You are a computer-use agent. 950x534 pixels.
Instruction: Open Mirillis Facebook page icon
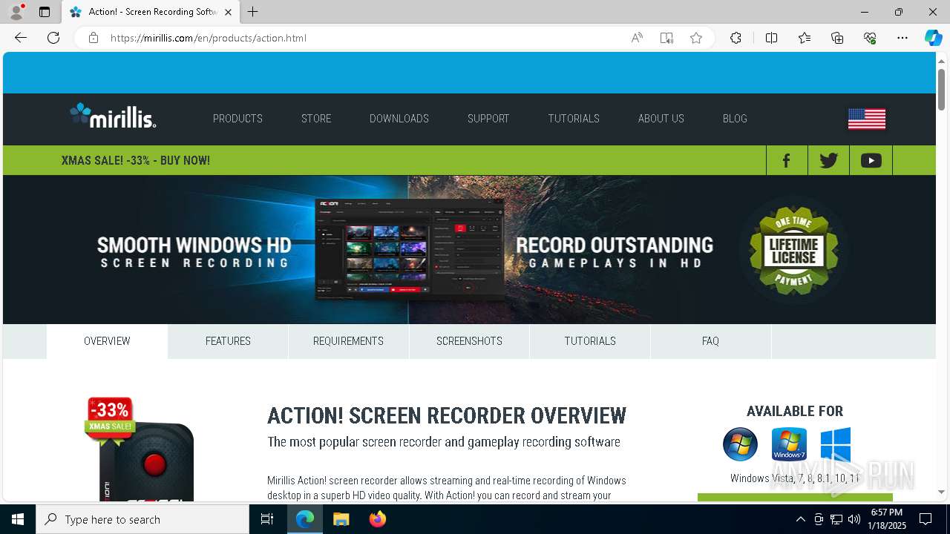tap(787, 160)
